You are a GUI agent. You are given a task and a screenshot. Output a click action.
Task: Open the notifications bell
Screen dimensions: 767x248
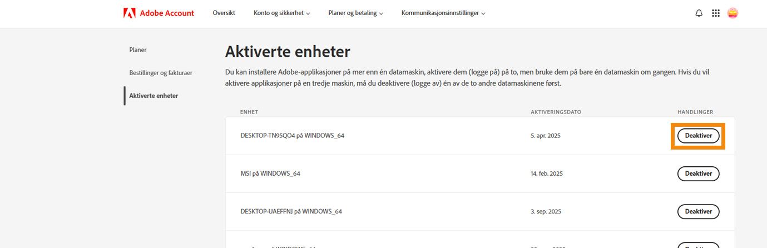tap(699, 13)
